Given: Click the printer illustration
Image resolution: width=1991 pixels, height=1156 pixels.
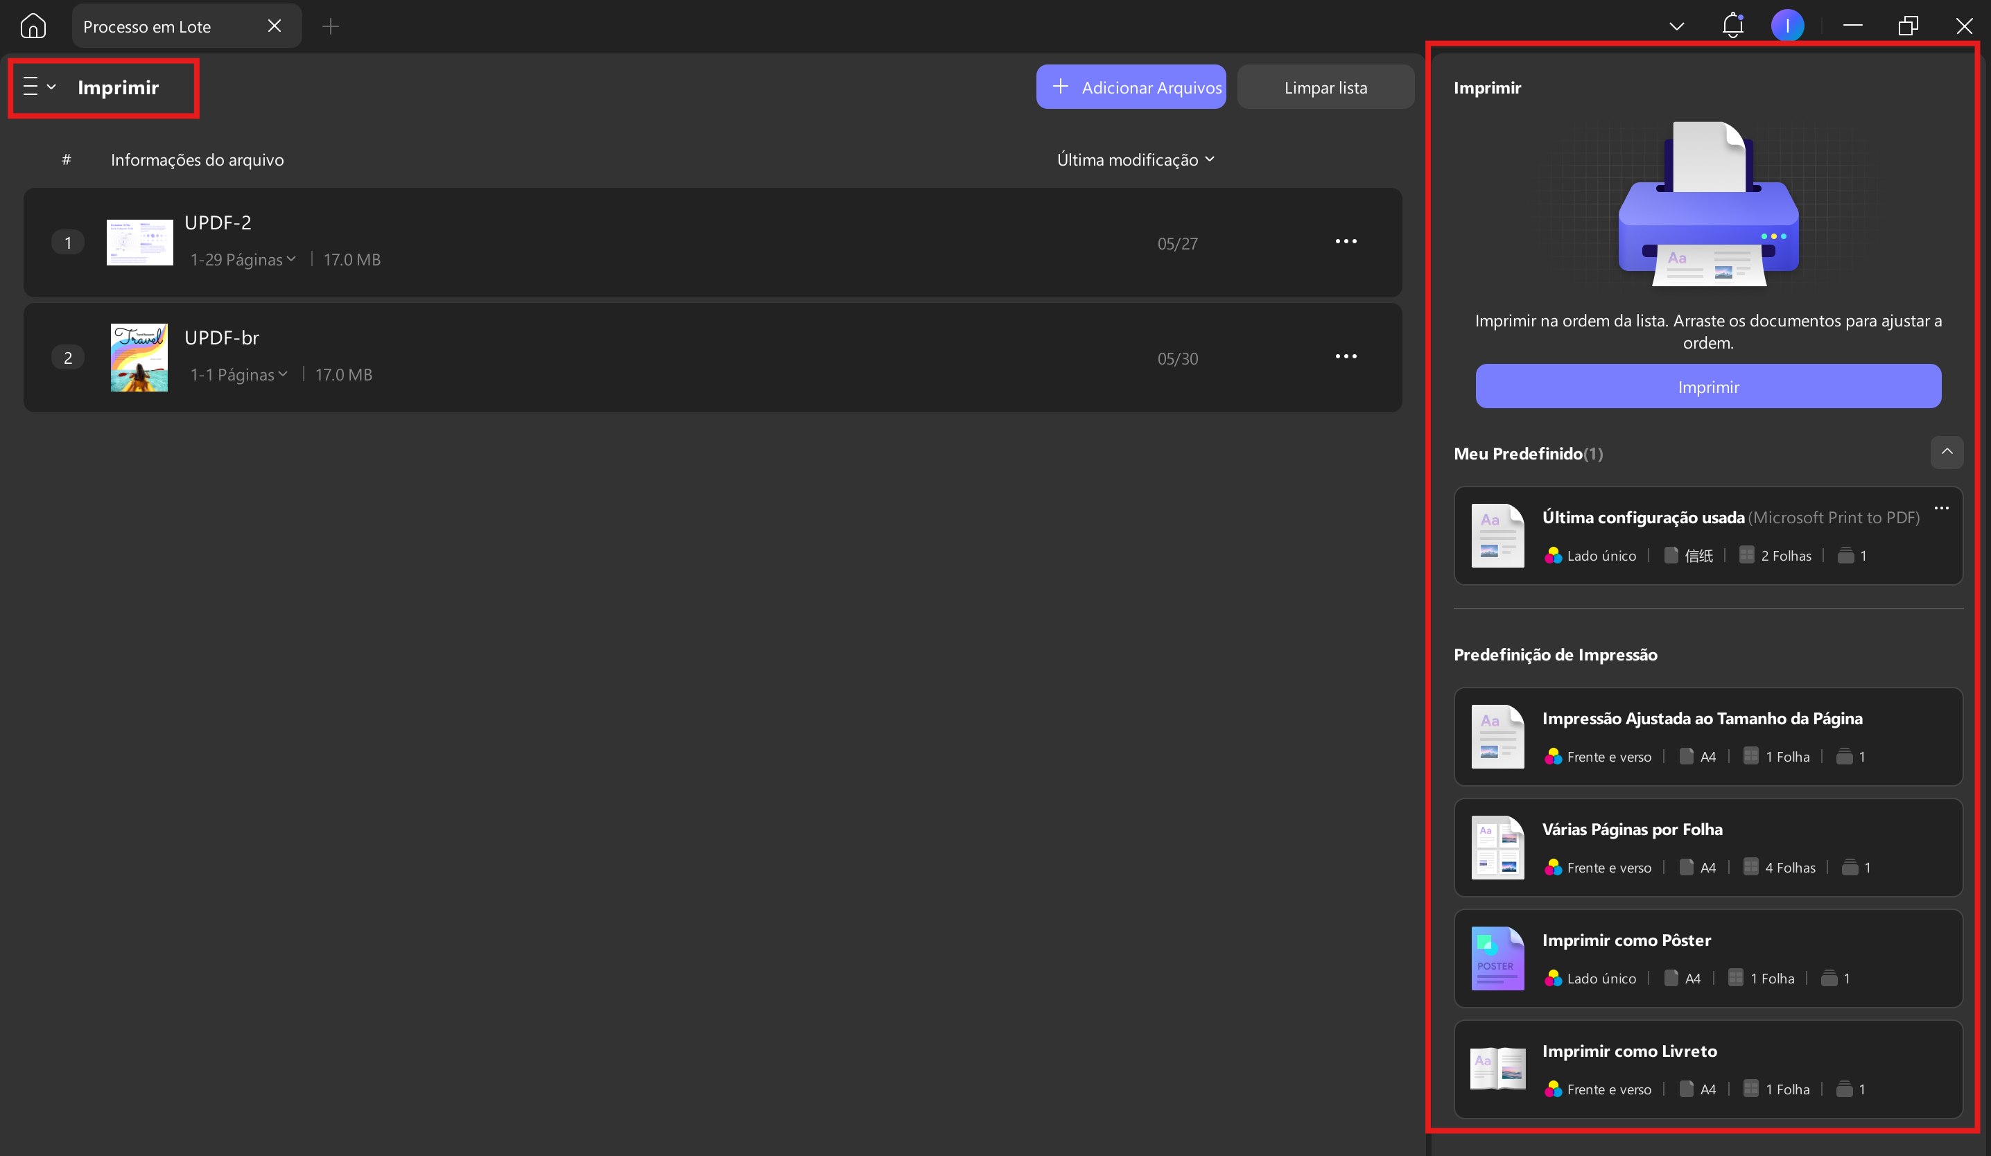Looking at the screenshot, I should point(1708,204).
